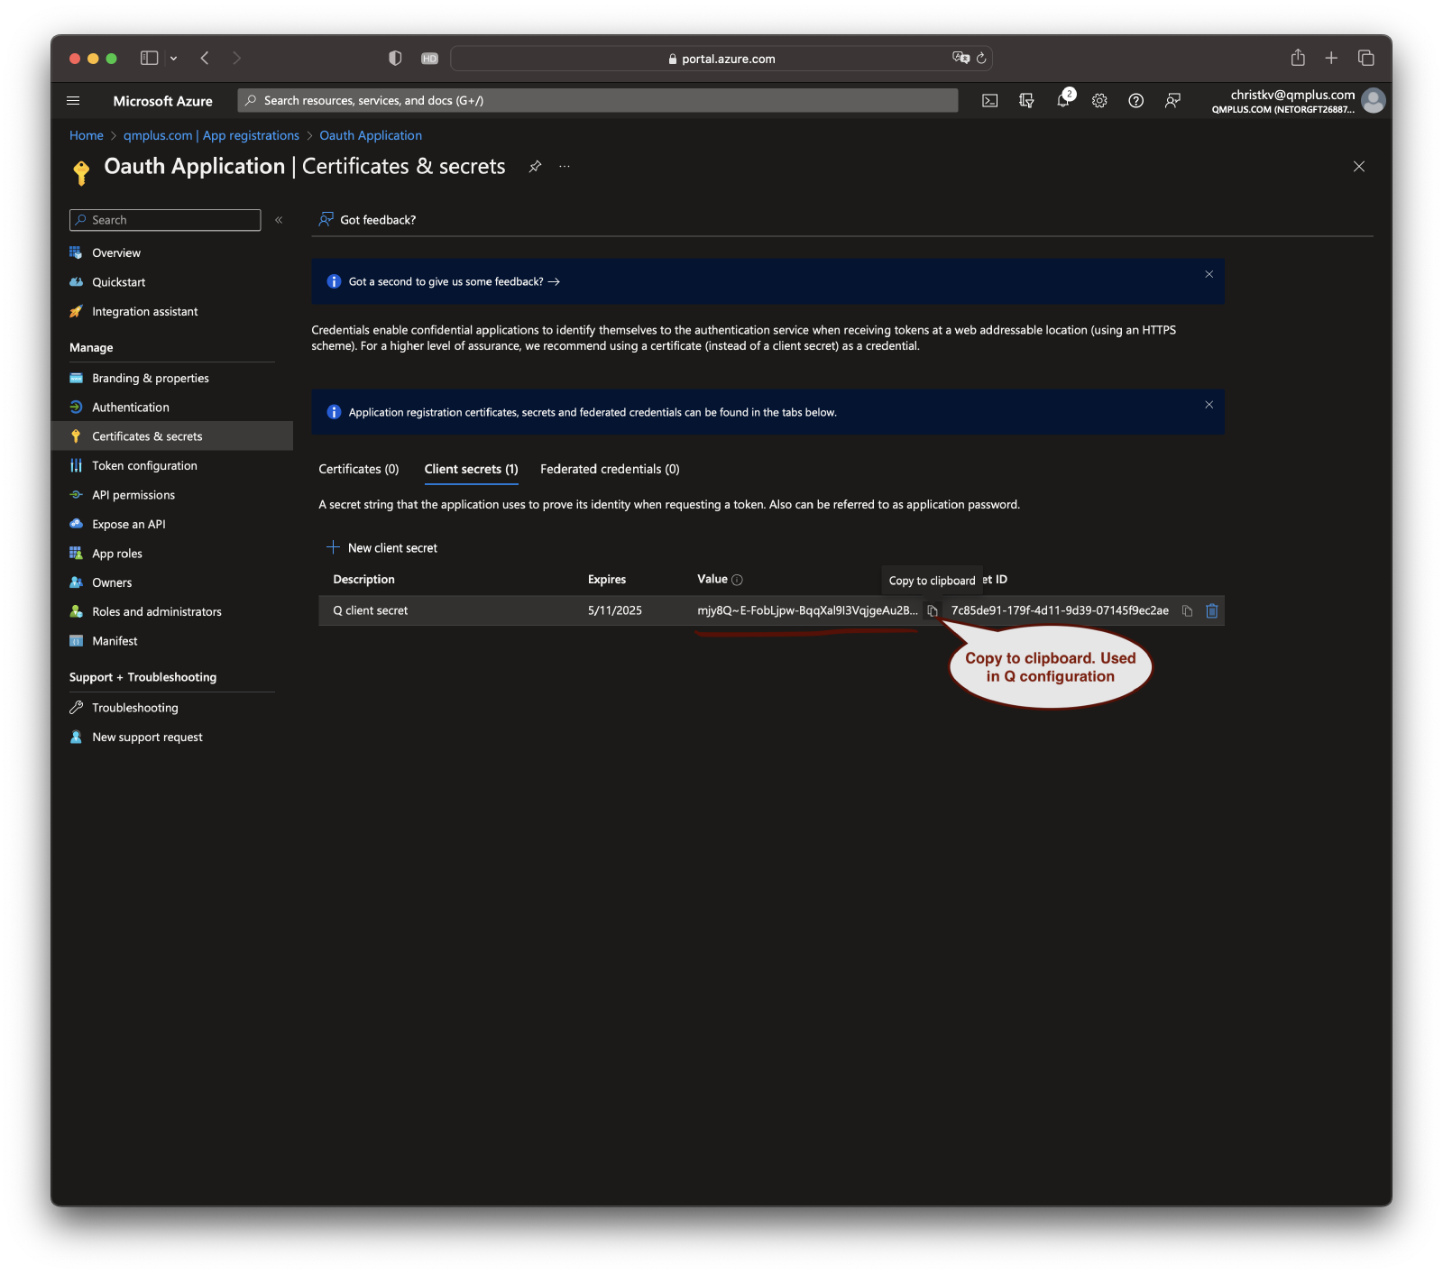Screen dimensions: 1443x1274
Task: Switch to Federated credentials (0) tab
Action: tap(610, 469)
